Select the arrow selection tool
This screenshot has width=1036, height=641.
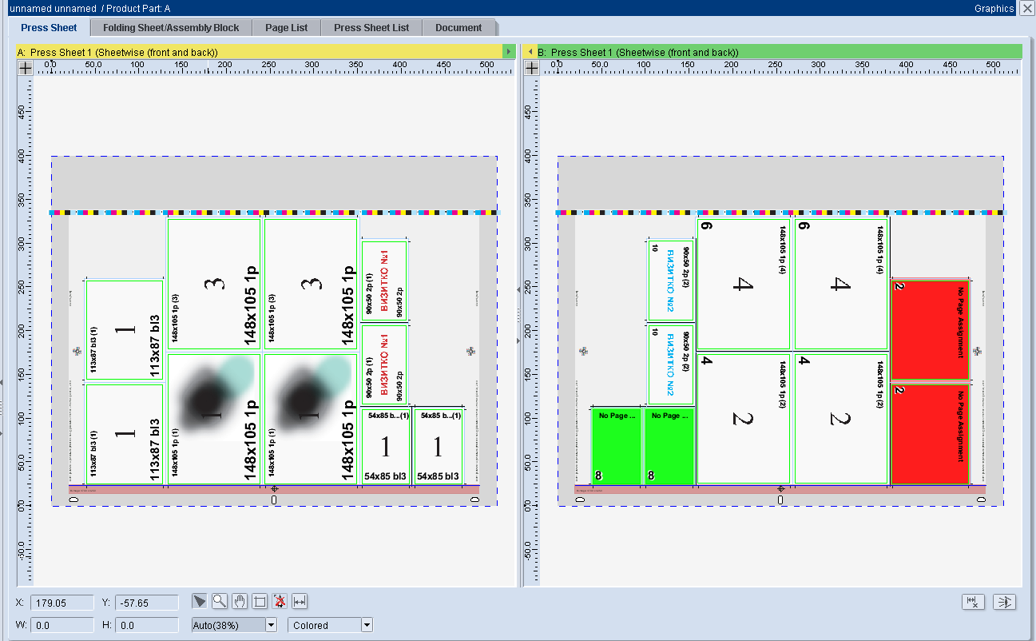click(200, 601)
